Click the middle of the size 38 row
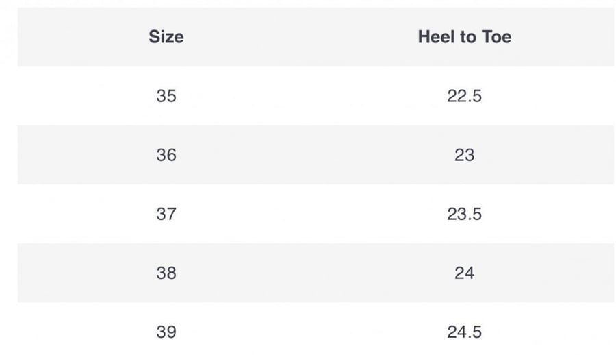 316,273
